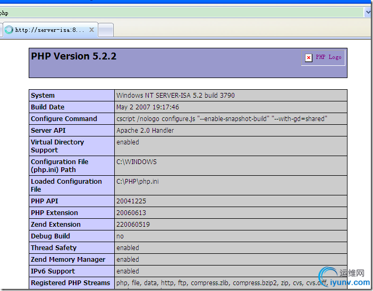Image resolution: width=373 pixels, height=291 pixels.
Task: Select the Zend Extension label
Action: [x=56, y=225]
